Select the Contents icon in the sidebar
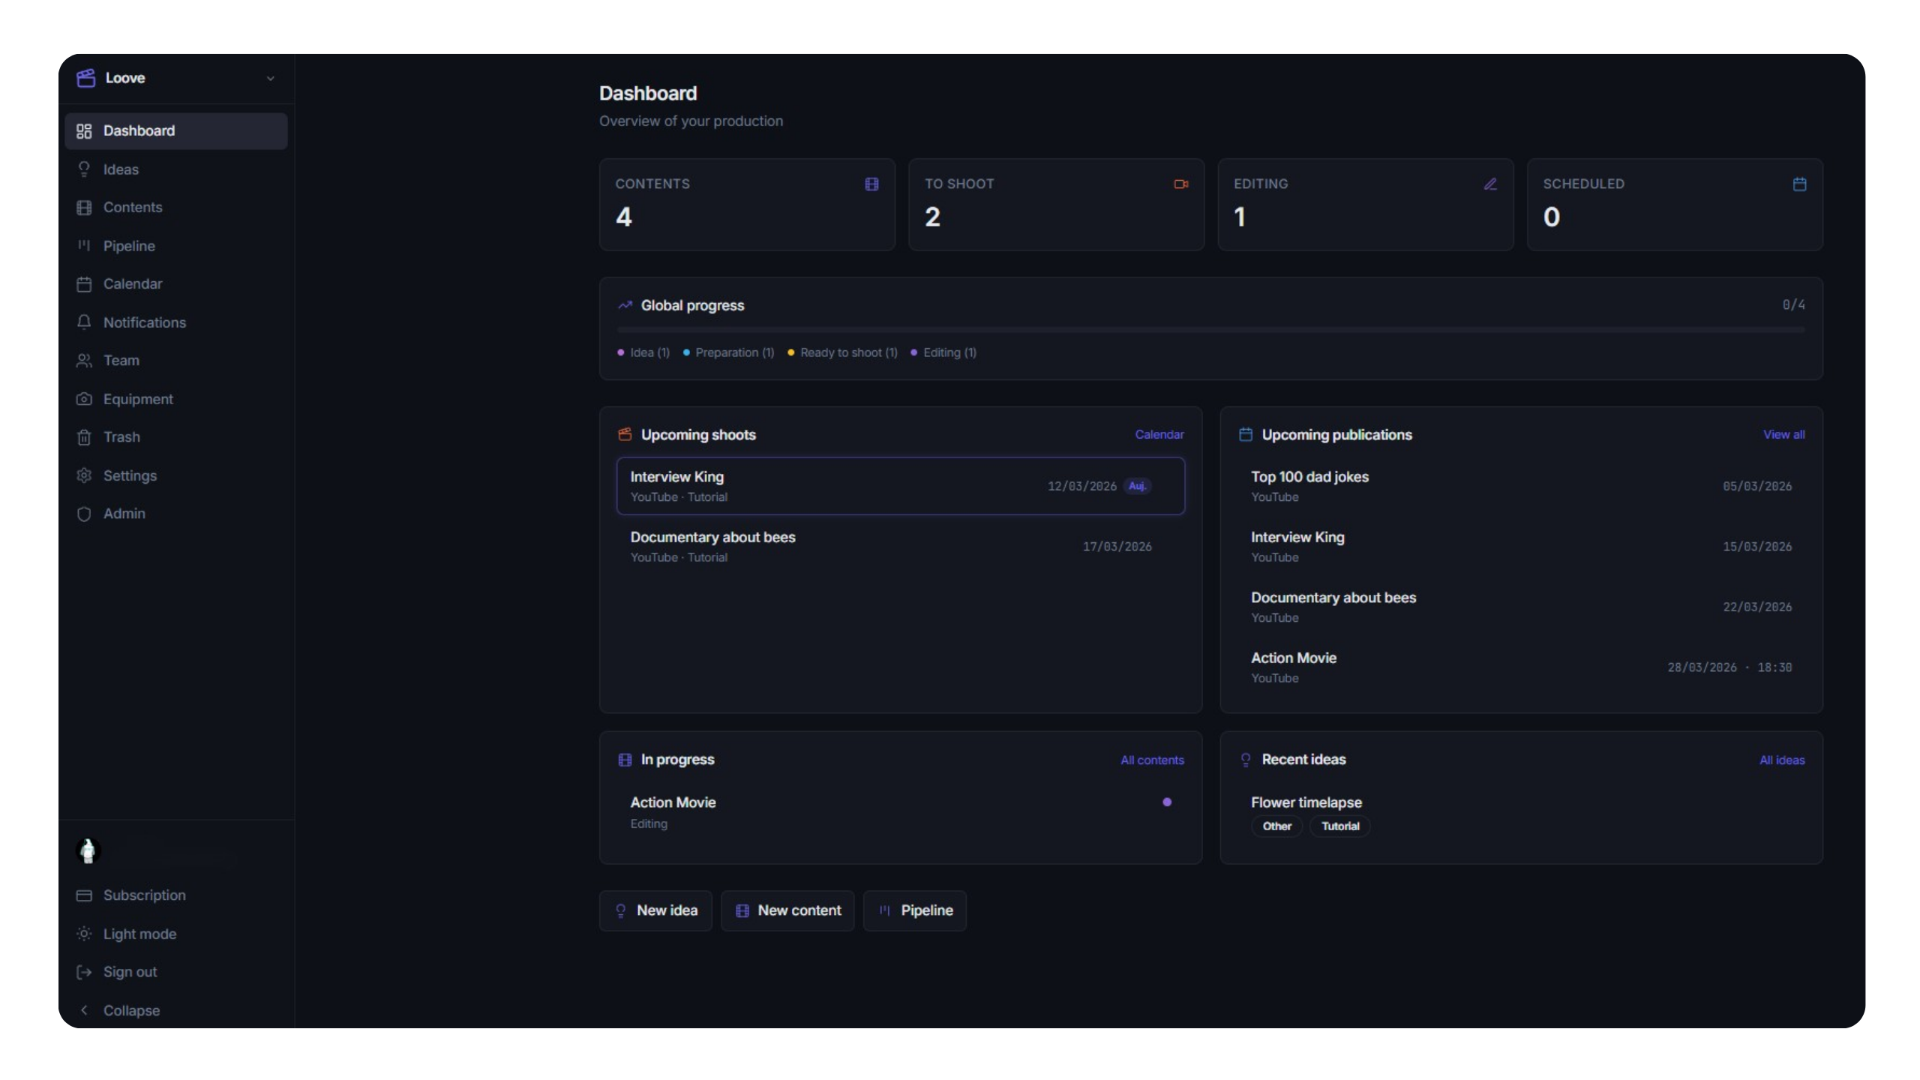The width and height of the screenshot is (1920, 1080). 85,207
